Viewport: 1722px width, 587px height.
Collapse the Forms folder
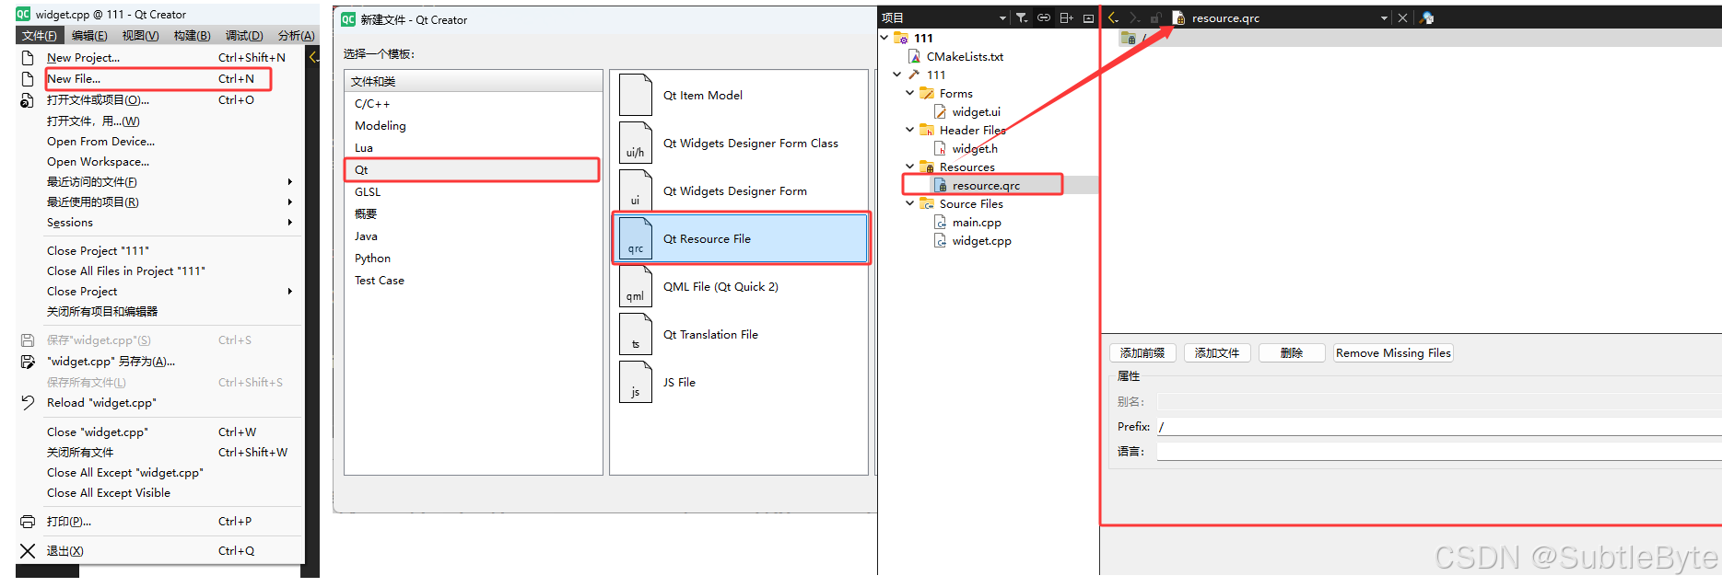tap(910, 93)
